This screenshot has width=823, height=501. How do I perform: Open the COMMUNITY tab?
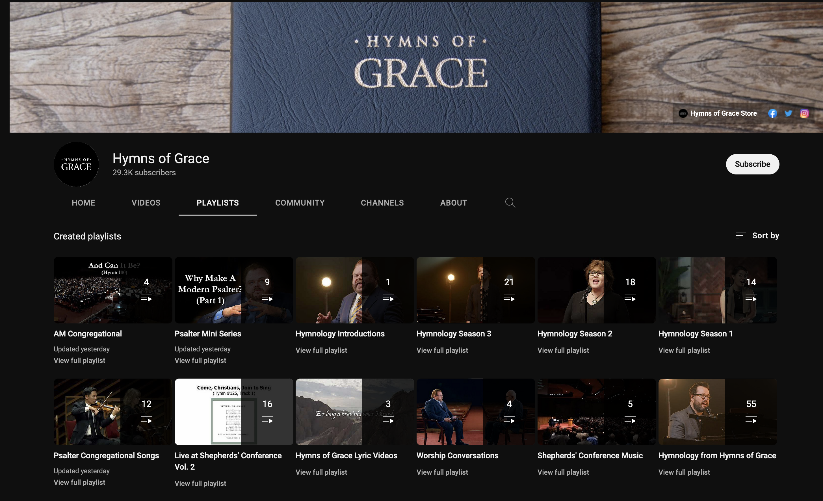point(300,202)
